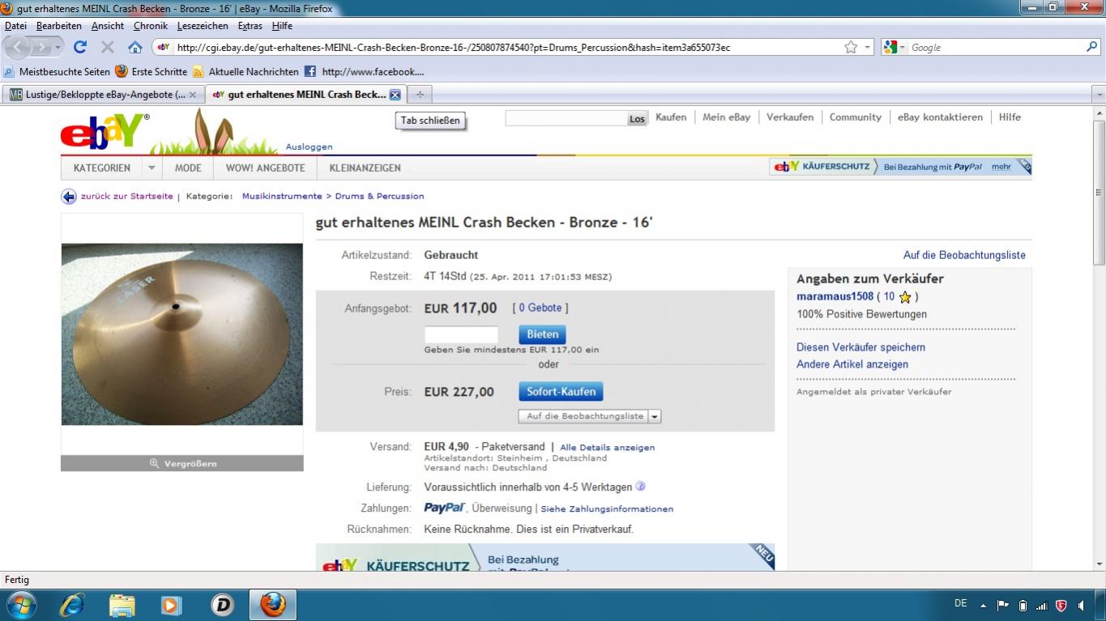
Task: Click the Bieten button
Action: coord(542,334)
